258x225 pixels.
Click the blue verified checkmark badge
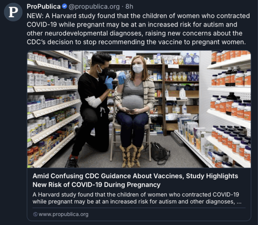[64, 6]
